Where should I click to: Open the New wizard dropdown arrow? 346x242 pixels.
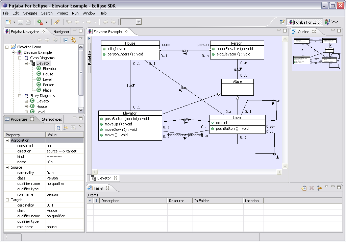coord(14,22)
